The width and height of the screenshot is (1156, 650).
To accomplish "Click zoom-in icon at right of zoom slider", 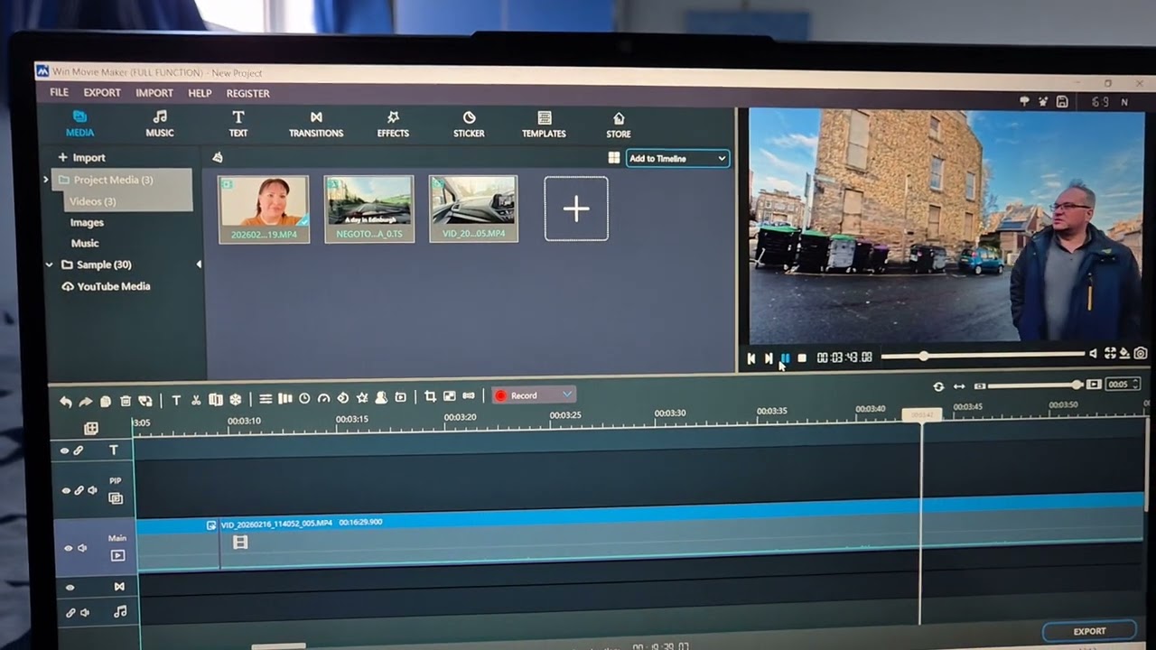I will [1094, 385].
